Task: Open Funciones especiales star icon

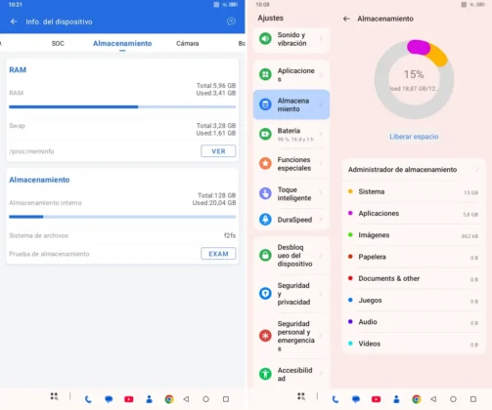Action: tap(265, 163)
